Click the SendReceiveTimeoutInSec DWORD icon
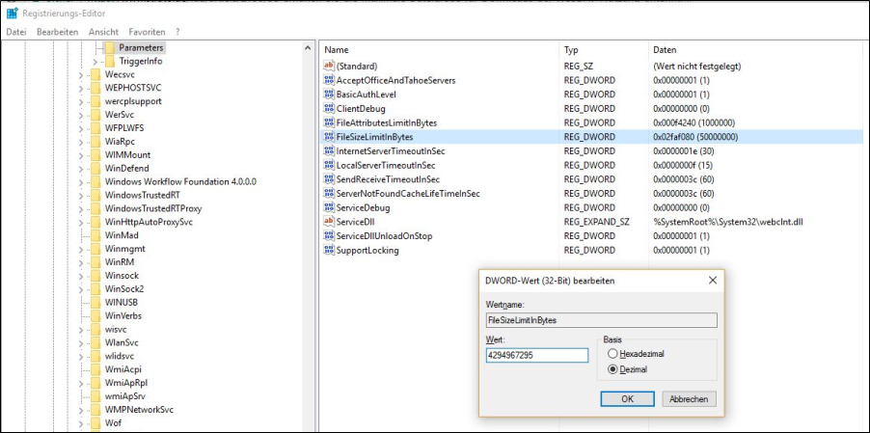The image size is (870, 433). 329,179
